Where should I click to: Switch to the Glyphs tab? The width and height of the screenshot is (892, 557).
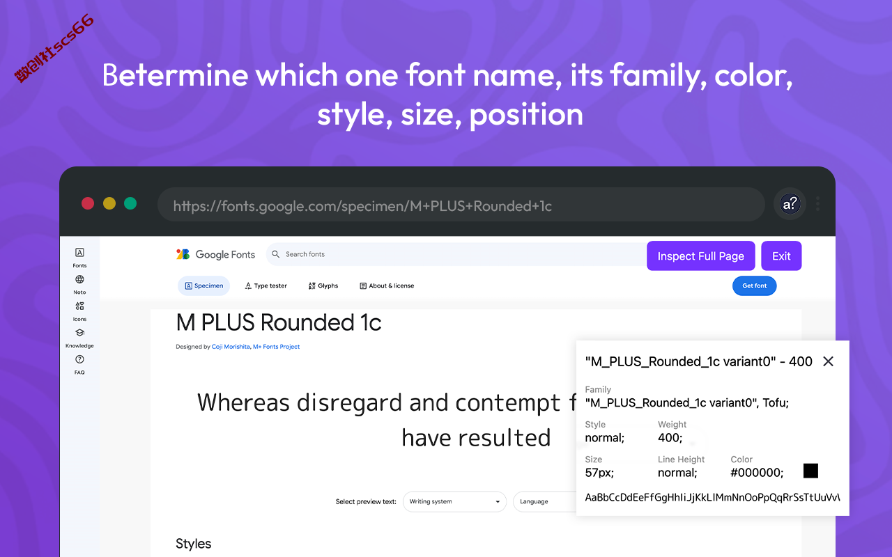[323, 285]
